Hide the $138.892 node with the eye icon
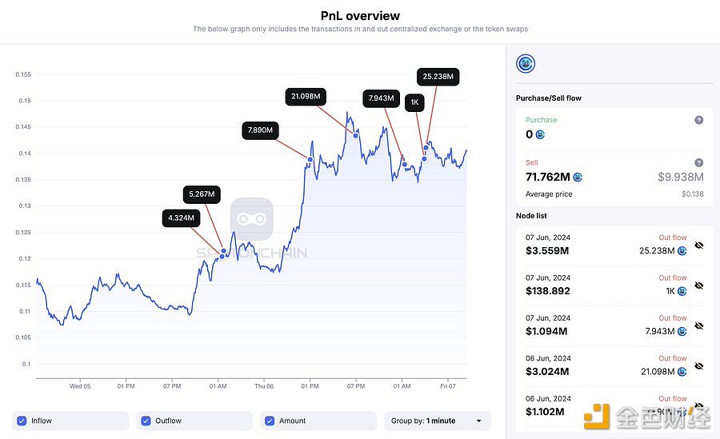 click(699, 285)
